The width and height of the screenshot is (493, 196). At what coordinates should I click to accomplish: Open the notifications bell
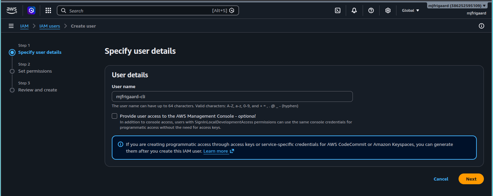[354, 10]
